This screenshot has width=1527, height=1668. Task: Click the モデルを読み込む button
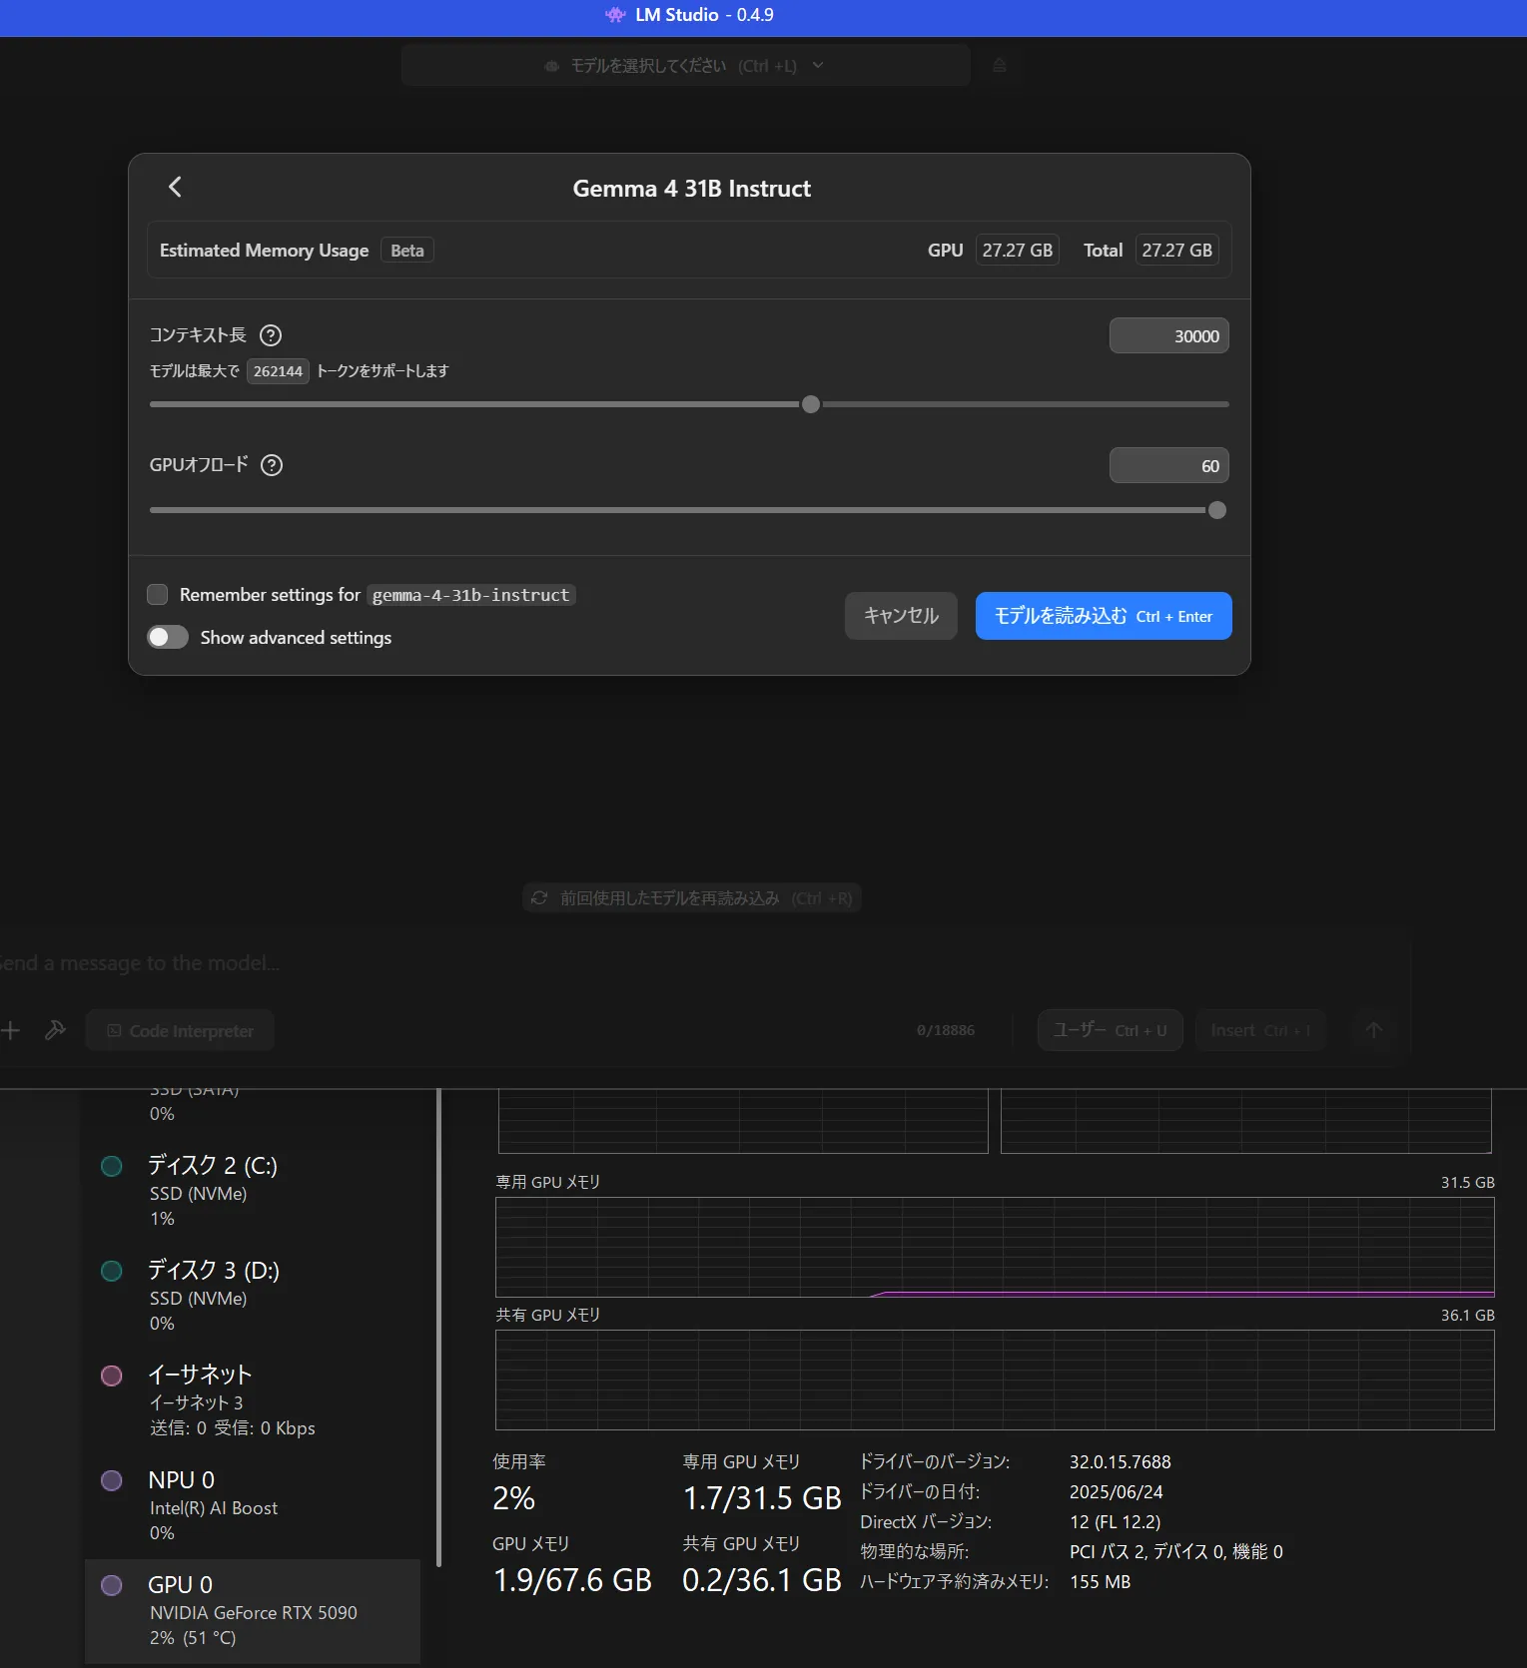1103,616
